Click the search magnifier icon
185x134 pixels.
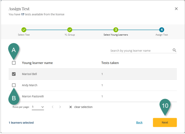pos(174,50)
